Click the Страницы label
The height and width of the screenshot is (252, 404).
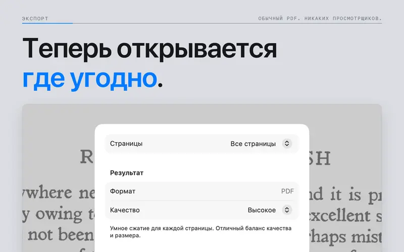point(126,144)
